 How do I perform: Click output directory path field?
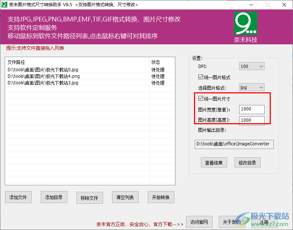click(234, 144)
